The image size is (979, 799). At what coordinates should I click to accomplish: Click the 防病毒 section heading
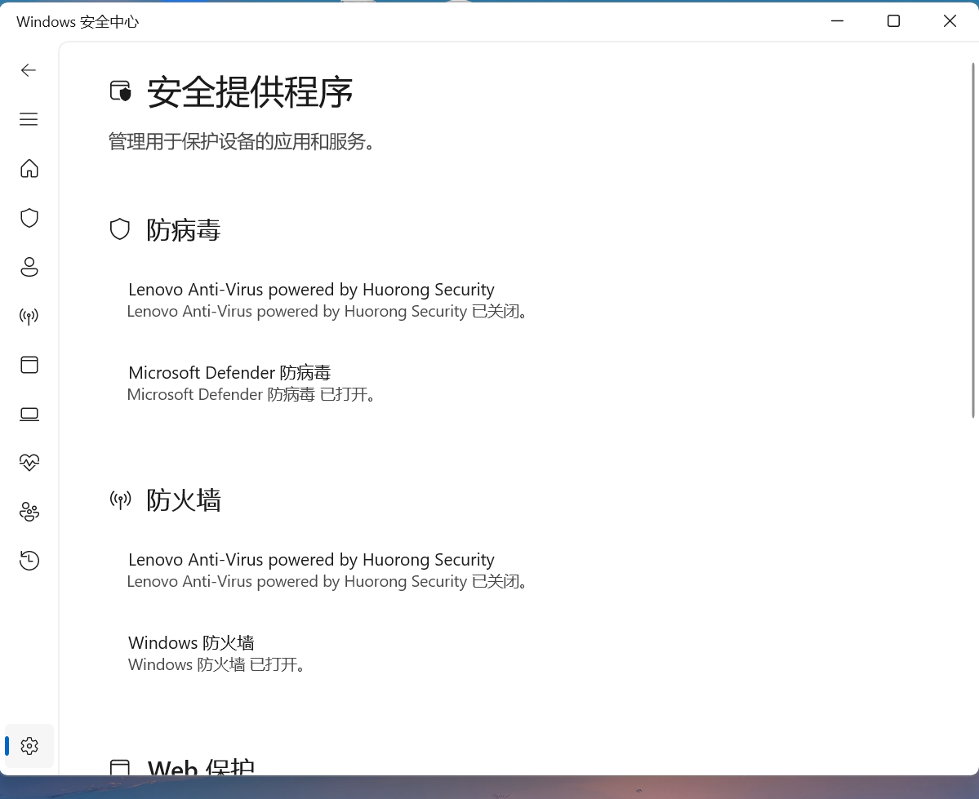click(184, 229)
